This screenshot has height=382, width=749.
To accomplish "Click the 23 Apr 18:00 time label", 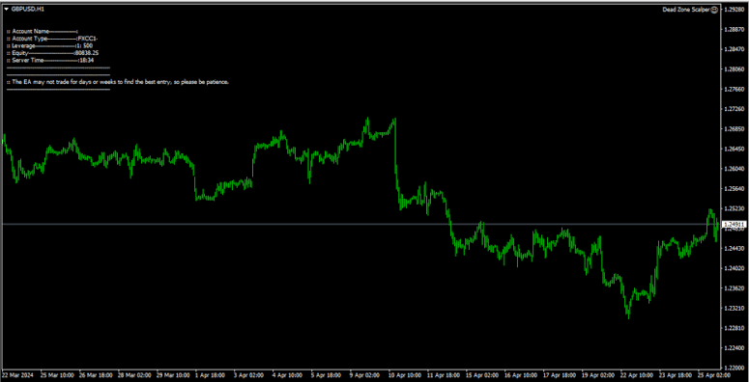I will (x=676, y=375).
